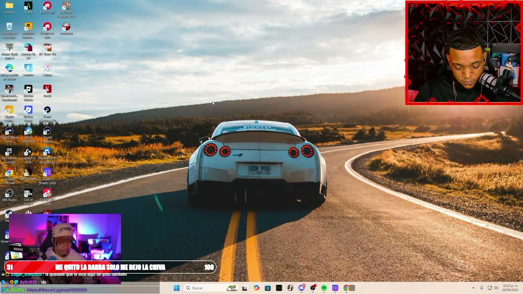Select the Fortnite desktop shortcut
This screenshot has height=294, width=523.
(x=28, y=70)
